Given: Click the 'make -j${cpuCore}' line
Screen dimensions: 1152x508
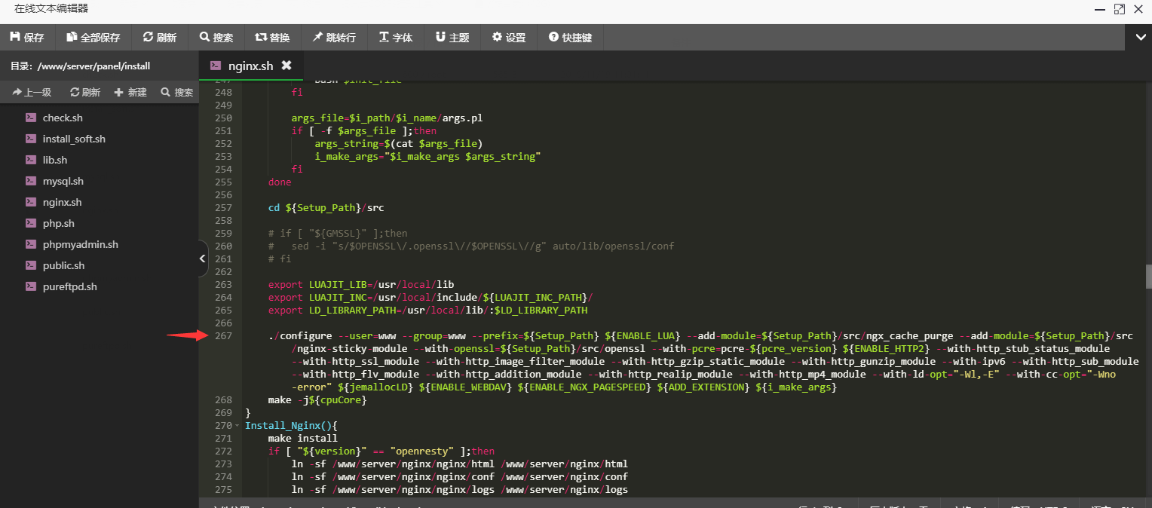Looking at the screenshot, I should pos(317,399).
